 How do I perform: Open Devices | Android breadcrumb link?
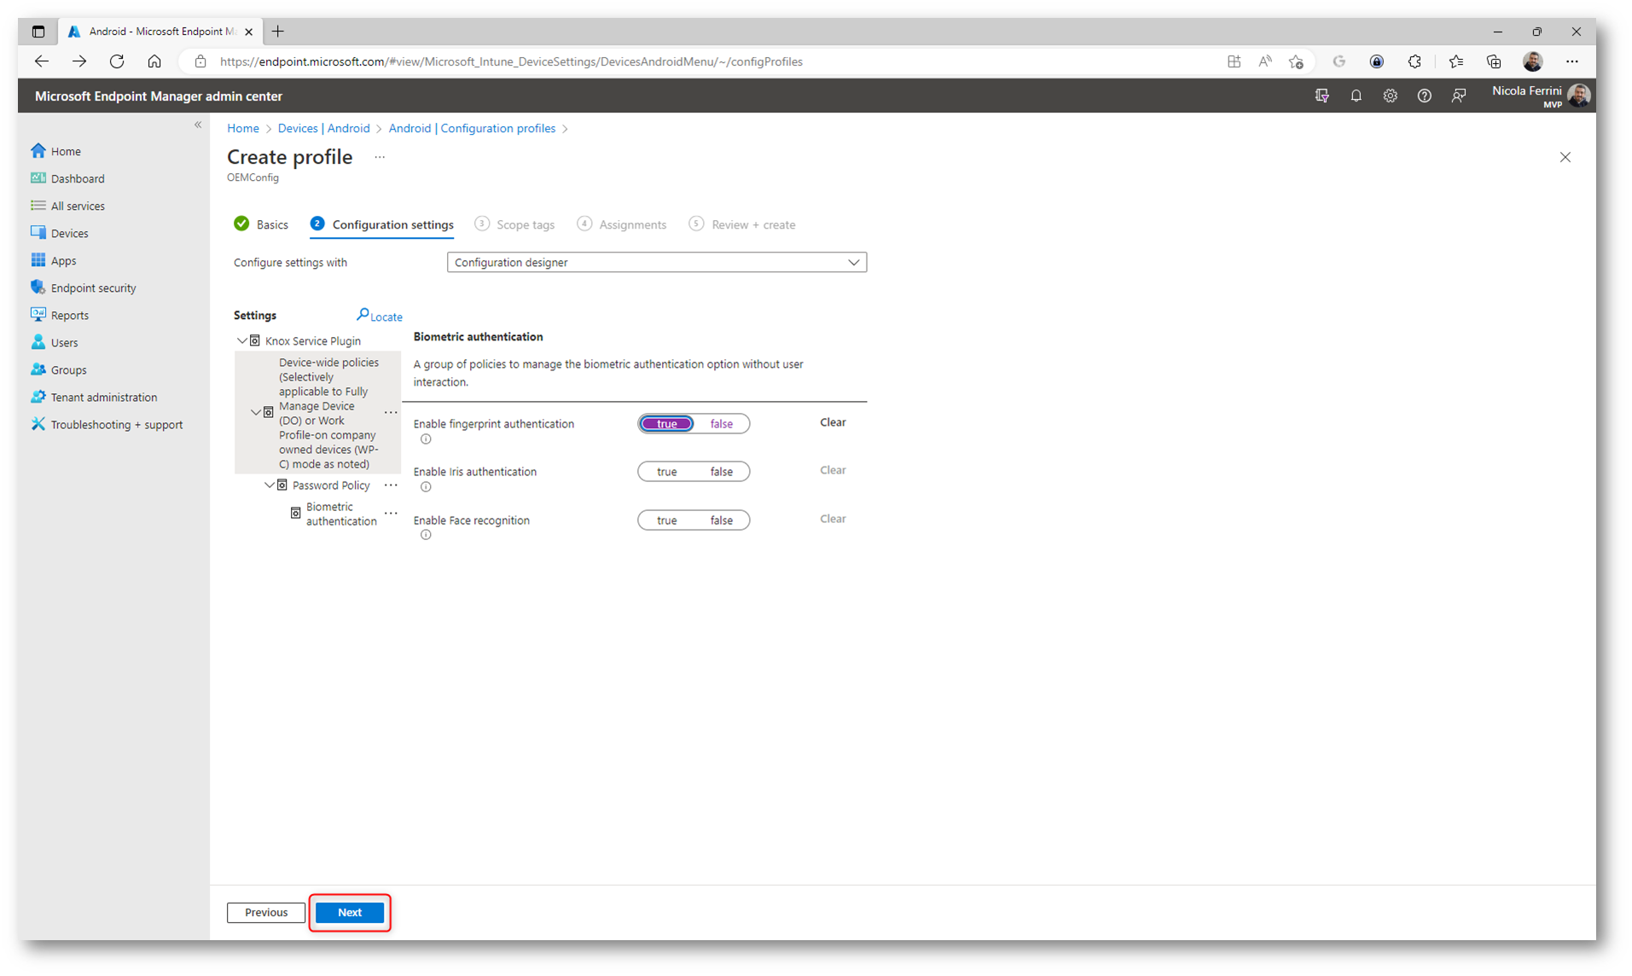click(x=323, y=128)
